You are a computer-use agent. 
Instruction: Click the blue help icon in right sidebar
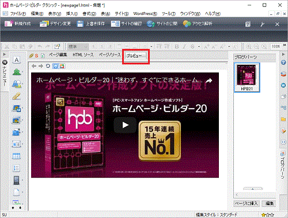coord(283,63)
